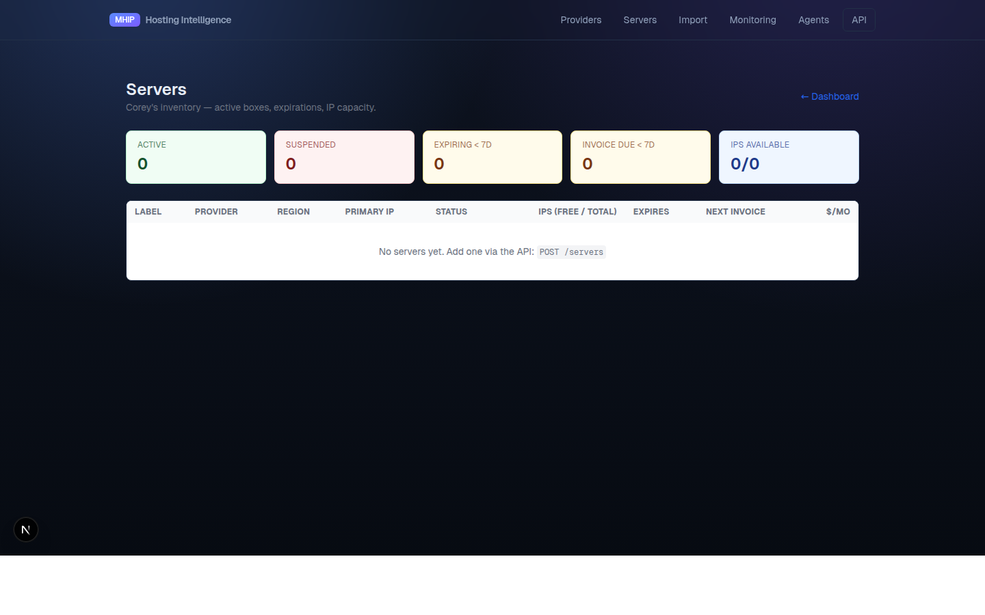This screenshot has width=985, height=615.
Task: Select the ACTIVE servers stat card
Action: pyautogui.click(x=196, y=156)
